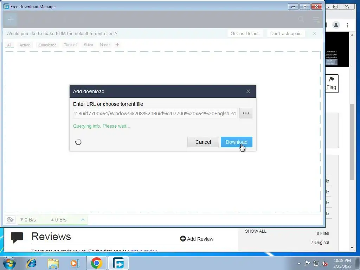Click Add Review link on web page
Image resolution: width=360 pixels, height=270 pixels.
(x=197, y=239)
